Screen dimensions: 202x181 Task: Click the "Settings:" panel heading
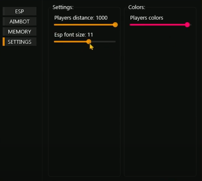coord(63,7)
